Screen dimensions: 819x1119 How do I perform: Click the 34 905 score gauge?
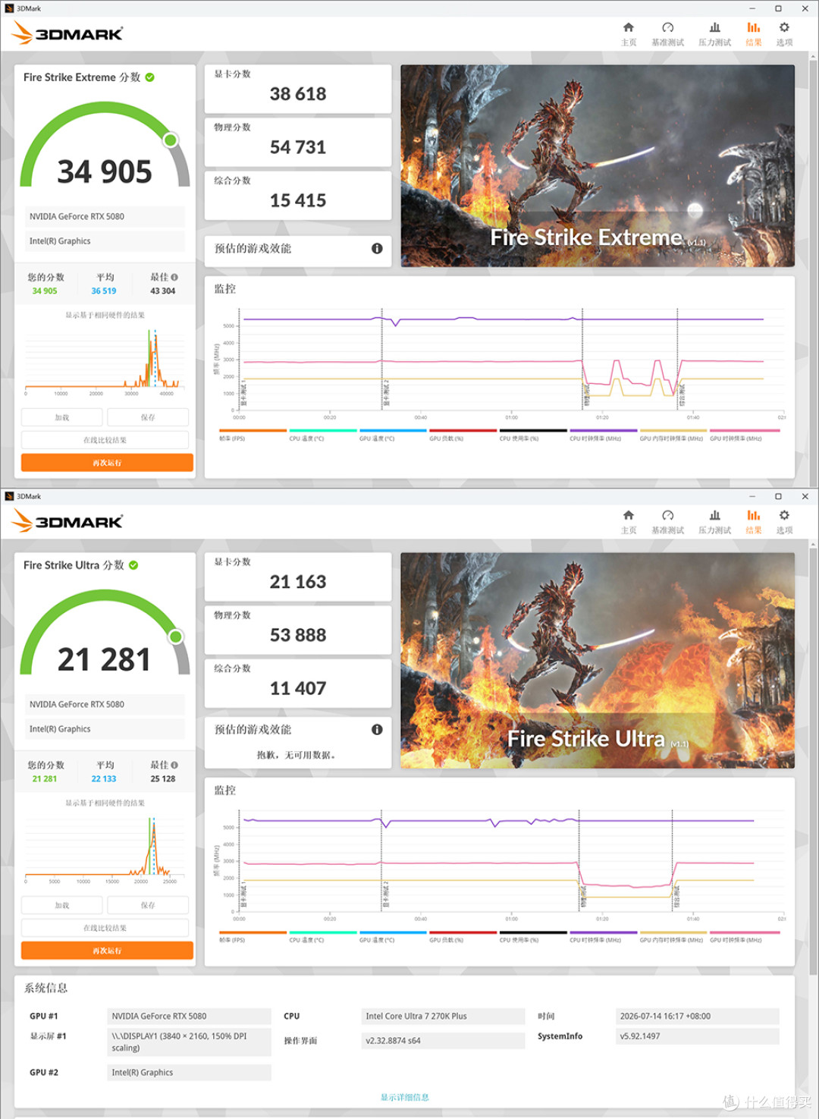coord(105,146)
